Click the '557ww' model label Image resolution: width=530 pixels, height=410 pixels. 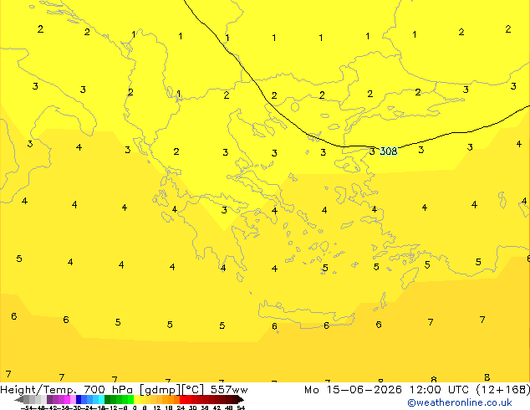coord(229,390)
